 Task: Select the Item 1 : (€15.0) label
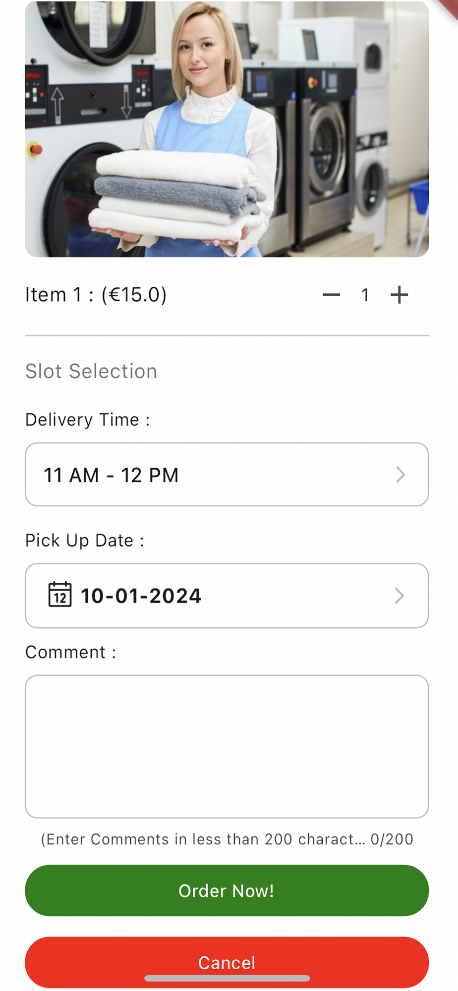click(x=96, y=295)
